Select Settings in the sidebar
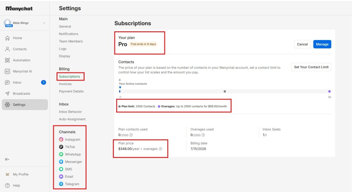352x192 pixels. [25, 105]
